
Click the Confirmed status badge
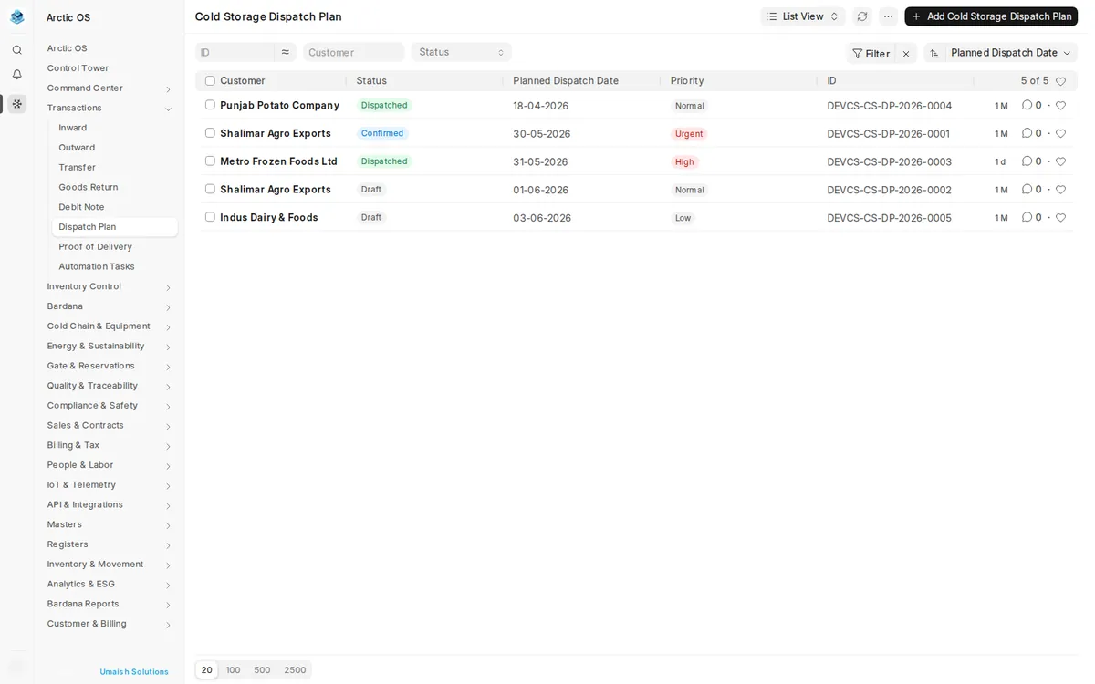click(x=382, y=133)
